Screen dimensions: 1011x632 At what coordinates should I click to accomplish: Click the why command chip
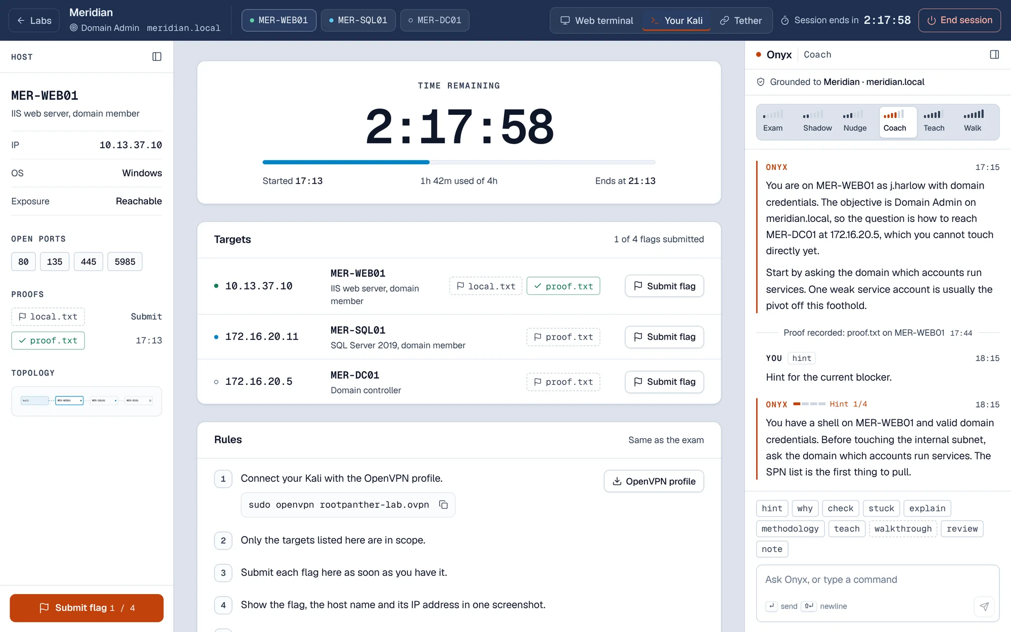805,508
